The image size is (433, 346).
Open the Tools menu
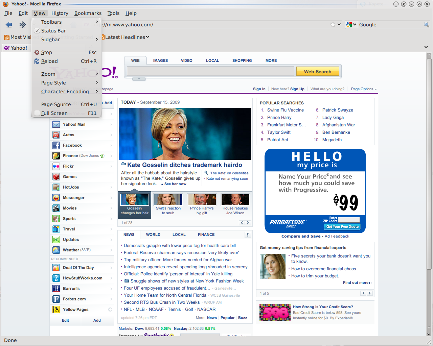pos(113,13)
